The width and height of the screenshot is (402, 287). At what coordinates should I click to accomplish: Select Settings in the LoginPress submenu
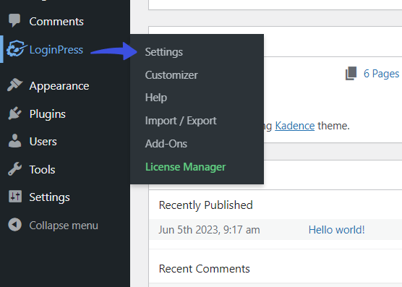click(164, 52)
